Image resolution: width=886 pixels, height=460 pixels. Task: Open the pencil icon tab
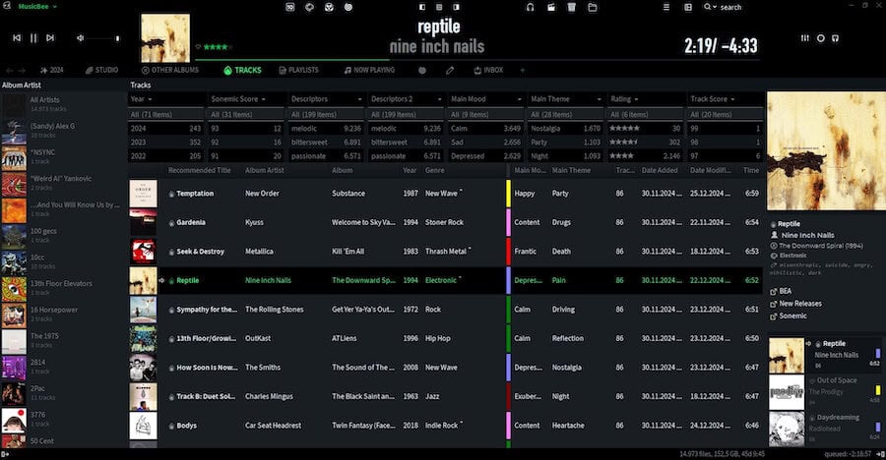pyautogui.click(x=450, y=71)
